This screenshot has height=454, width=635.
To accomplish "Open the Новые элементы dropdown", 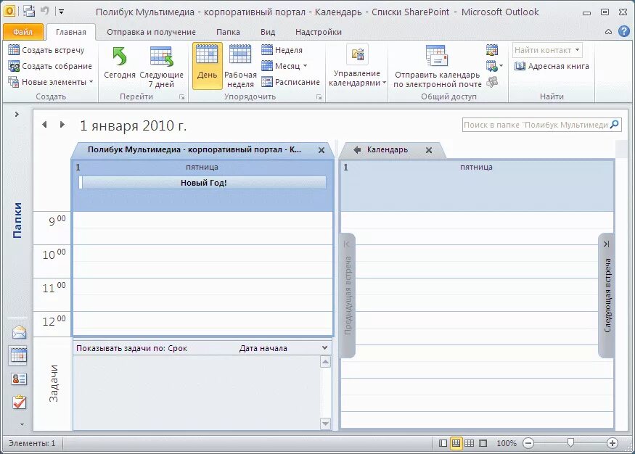I will click(51, 82).
